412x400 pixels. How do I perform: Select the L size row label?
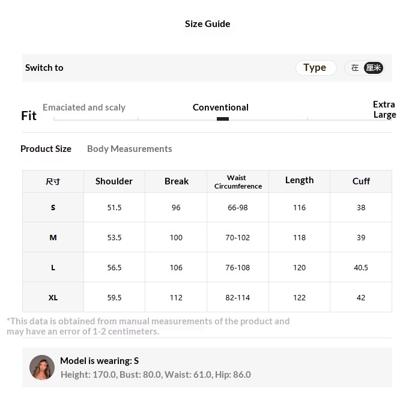point(53,267)
